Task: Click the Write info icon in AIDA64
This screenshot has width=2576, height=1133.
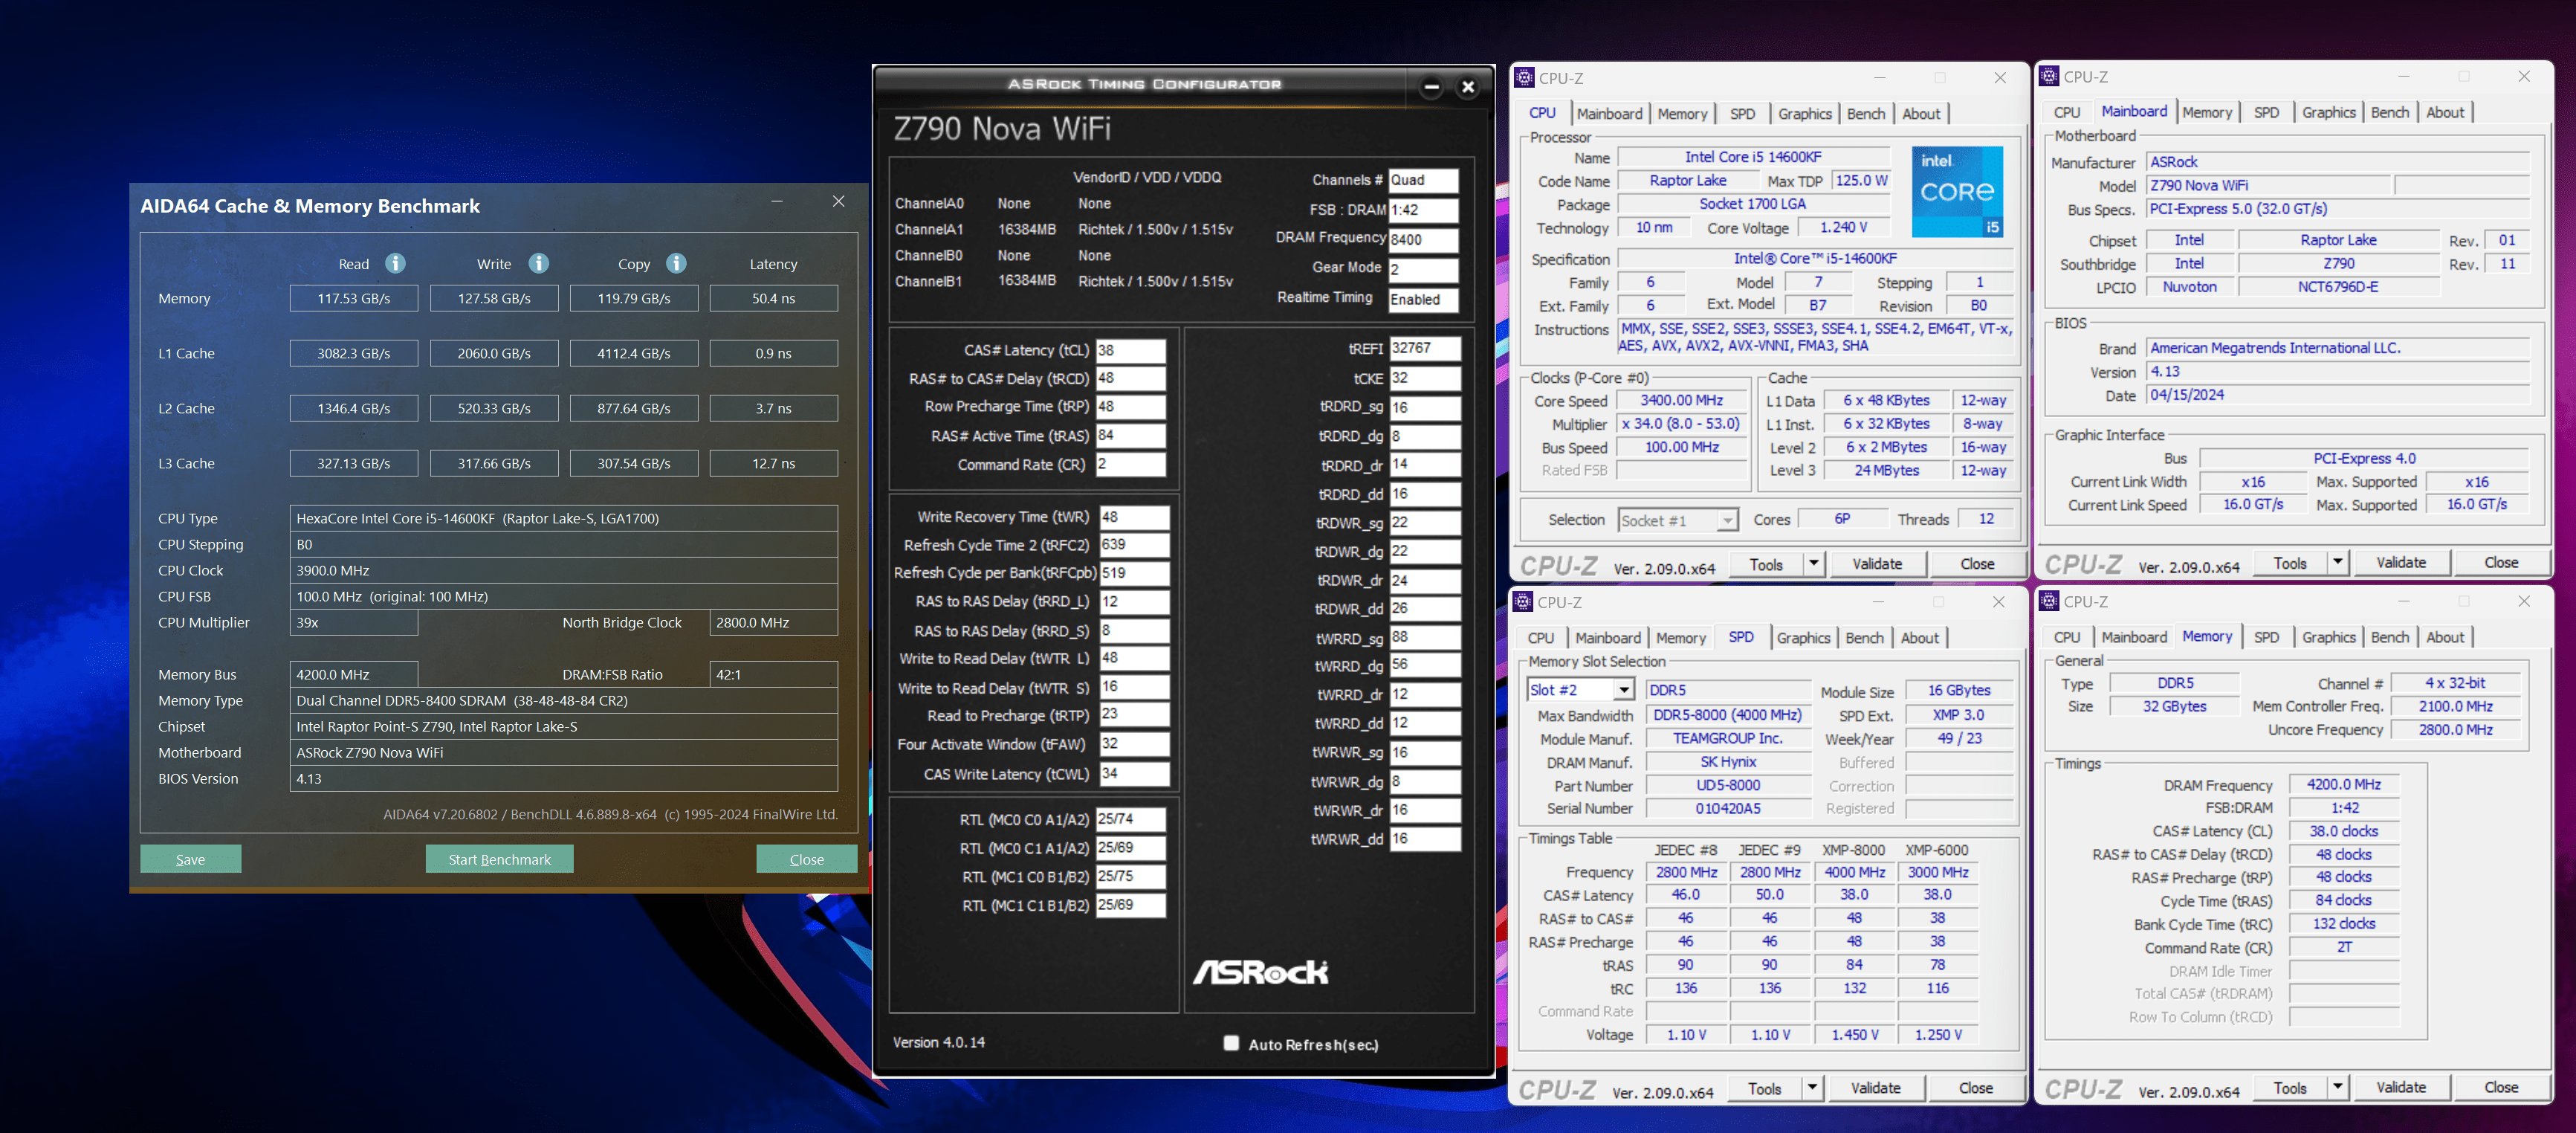Action: (x=539, y=263)
